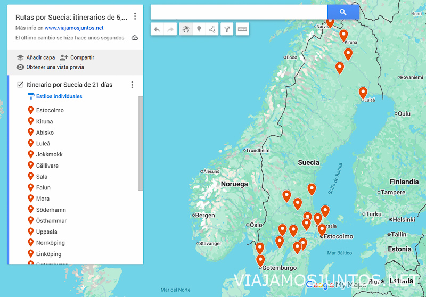Click the map marker at Gotemburgo
The width and height of the screenshot is (426, 297).
260,261
